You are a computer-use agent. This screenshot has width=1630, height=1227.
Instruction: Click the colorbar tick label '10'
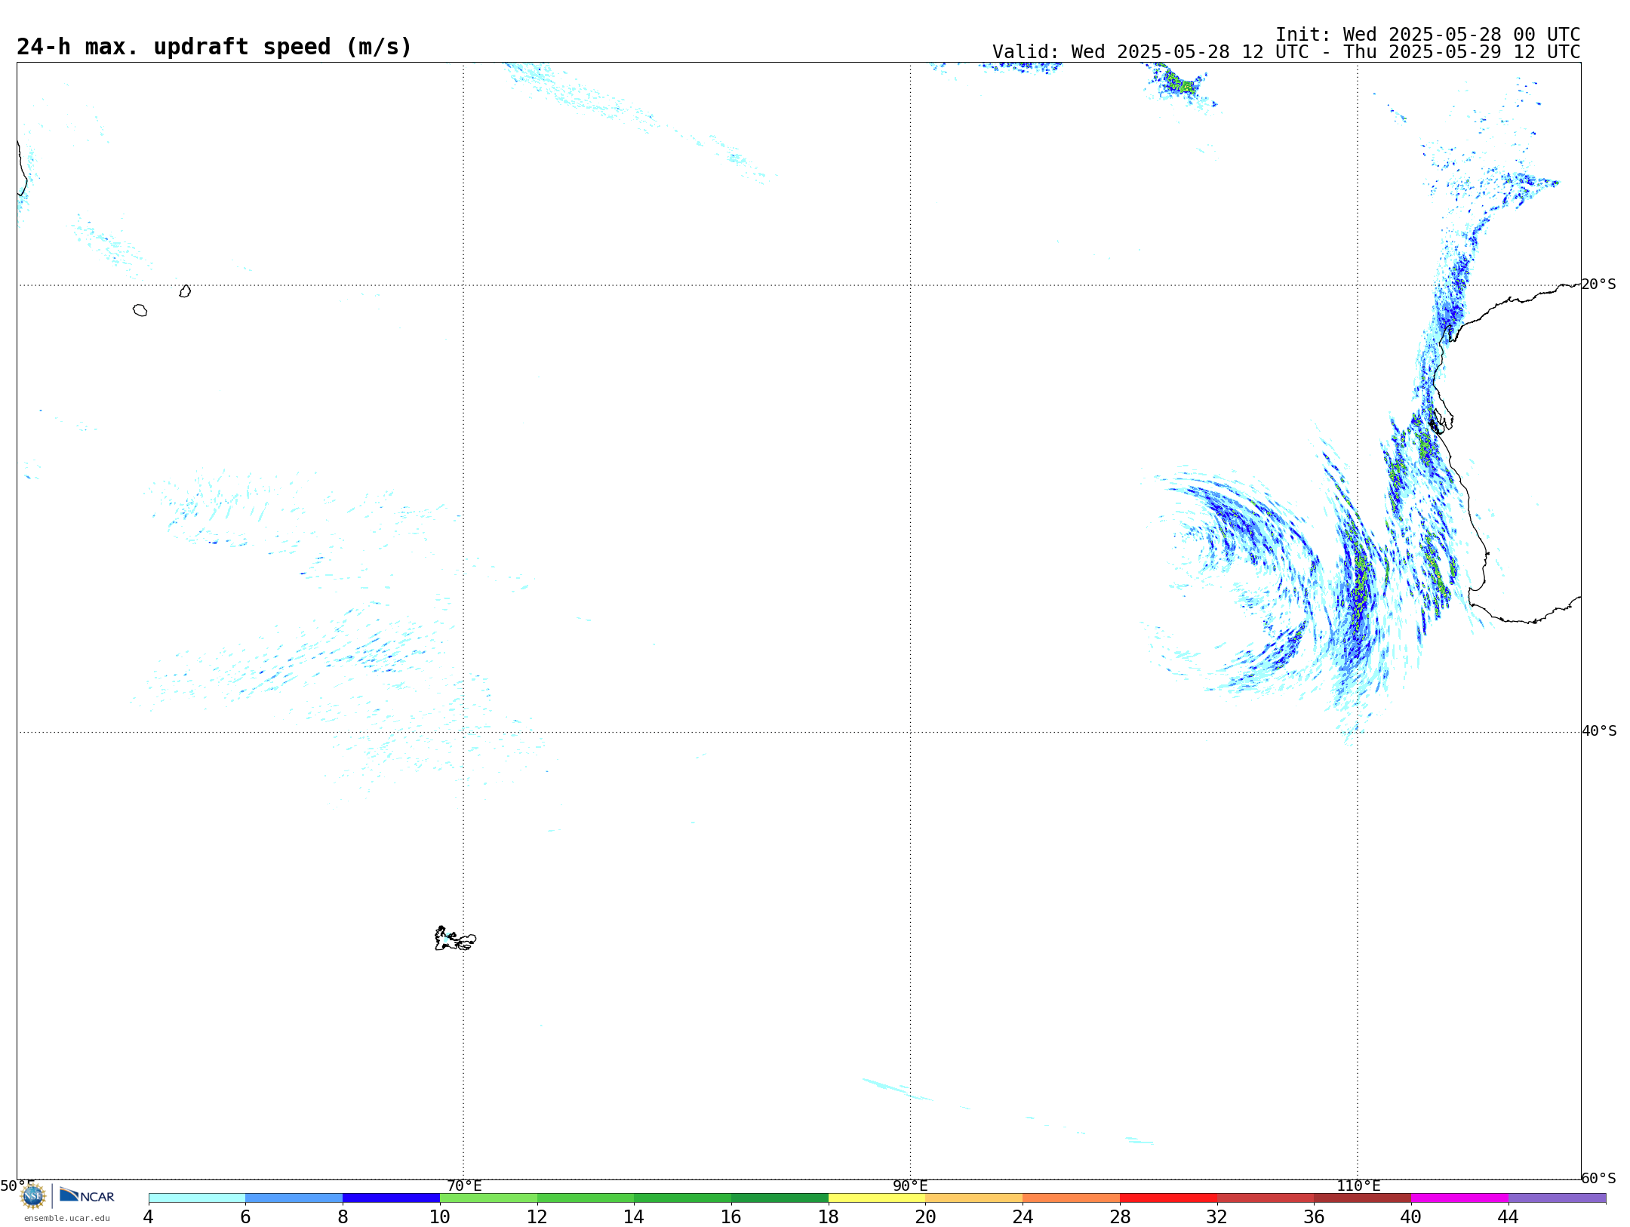tap(440, 1217)
